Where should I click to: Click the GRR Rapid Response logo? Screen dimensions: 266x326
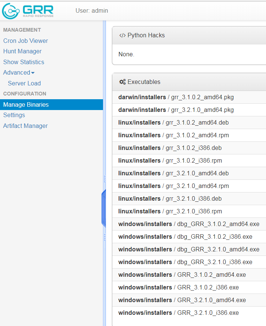[x=28, y=11]
